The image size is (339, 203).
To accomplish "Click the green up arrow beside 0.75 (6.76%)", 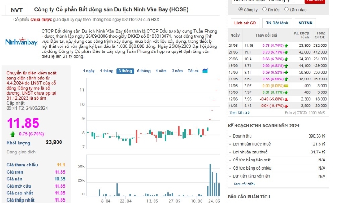I will pos(13,134).
